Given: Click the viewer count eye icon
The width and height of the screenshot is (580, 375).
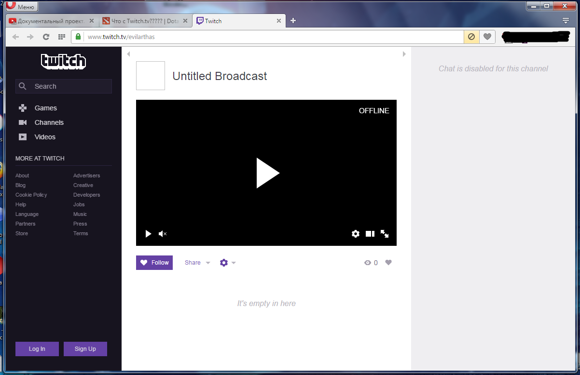Looking at the screenshot, I should (x=368, y=263).
